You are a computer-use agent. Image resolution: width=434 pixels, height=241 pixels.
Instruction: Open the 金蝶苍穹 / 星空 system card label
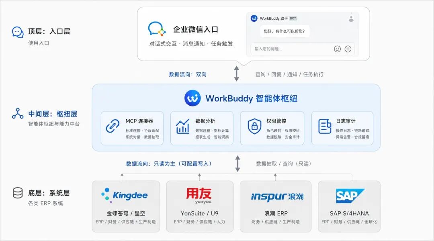coord(126,213)
